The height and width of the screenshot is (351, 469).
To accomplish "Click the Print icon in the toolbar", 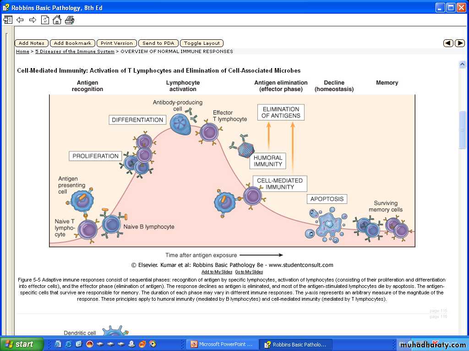I will [x=69, y=20].
